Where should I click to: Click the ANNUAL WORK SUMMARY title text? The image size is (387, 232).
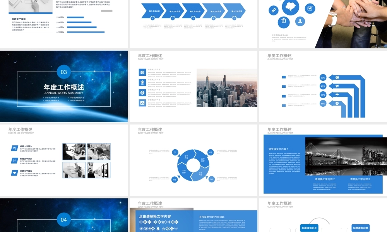click(64, 93)
